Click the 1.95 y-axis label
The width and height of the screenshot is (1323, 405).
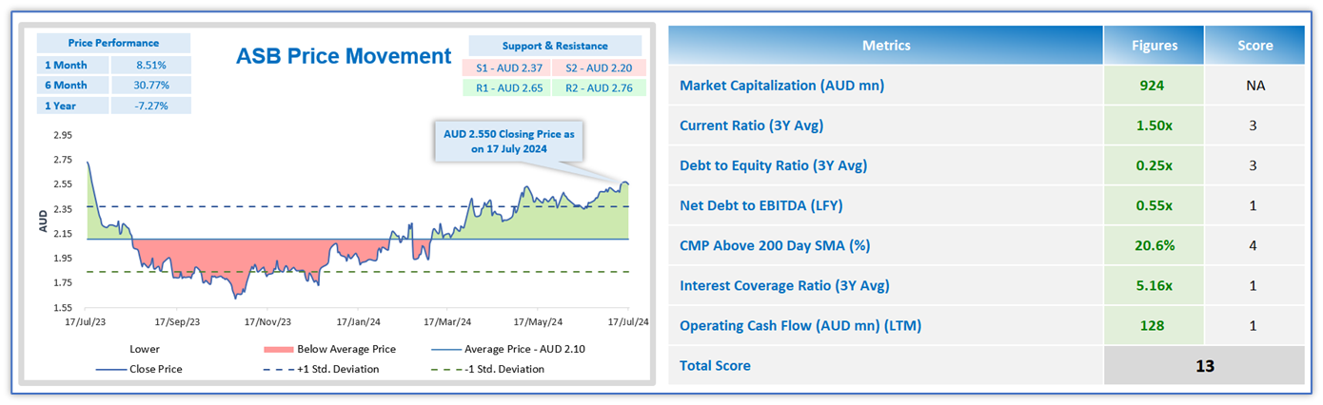(x=64, y=258)
